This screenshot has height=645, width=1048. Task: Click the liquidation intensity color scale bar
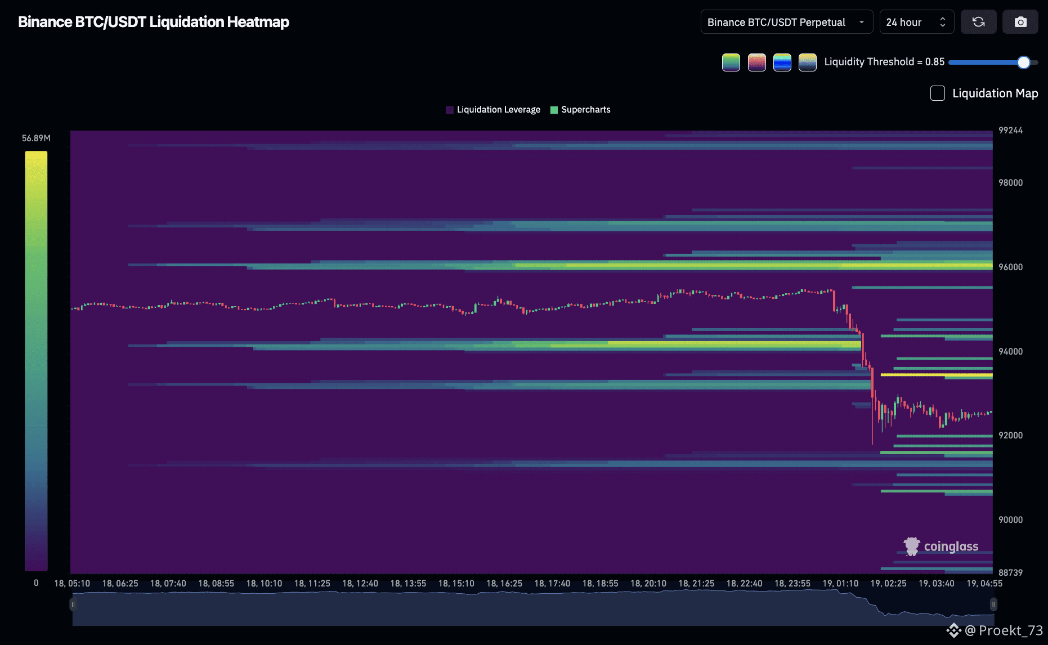pyautogui.click(x=36, y=360)
